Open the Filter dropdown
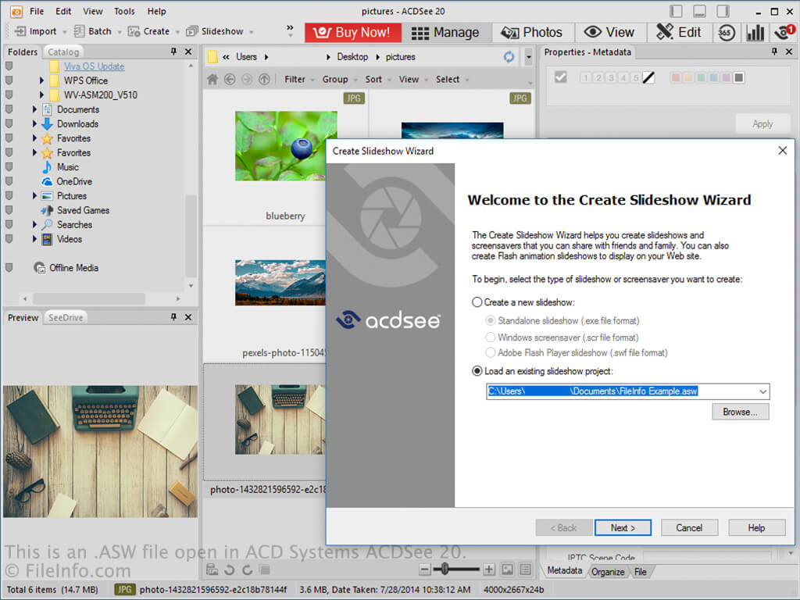The height and width of the screenshot is (600, 800). (x=299, y=80)
